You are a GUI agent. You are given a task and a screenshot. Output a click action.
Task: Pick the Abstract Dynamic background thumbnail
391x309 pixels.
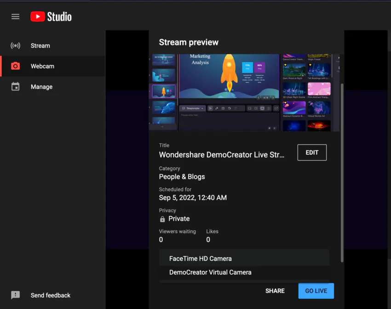(x=294, y=108)
